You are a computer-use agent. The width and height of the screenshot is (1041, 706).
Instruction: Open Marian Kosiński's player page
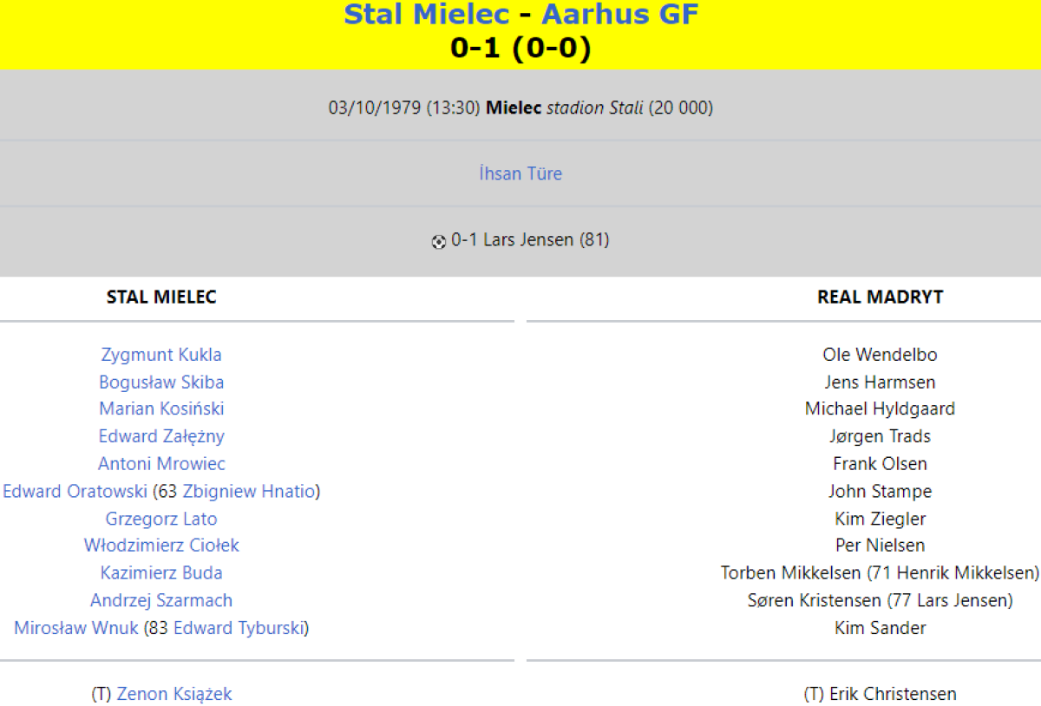(161, 409)
